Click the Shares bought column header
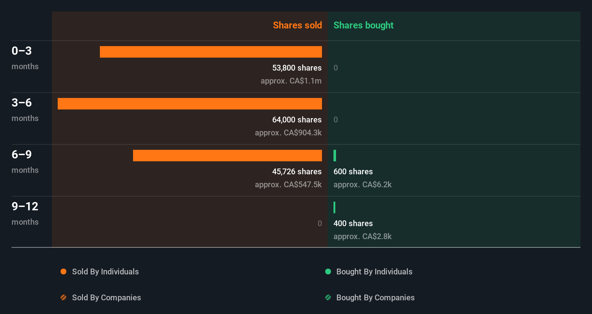The height and width of the screenshot is (314, 592). pos(363,25)
